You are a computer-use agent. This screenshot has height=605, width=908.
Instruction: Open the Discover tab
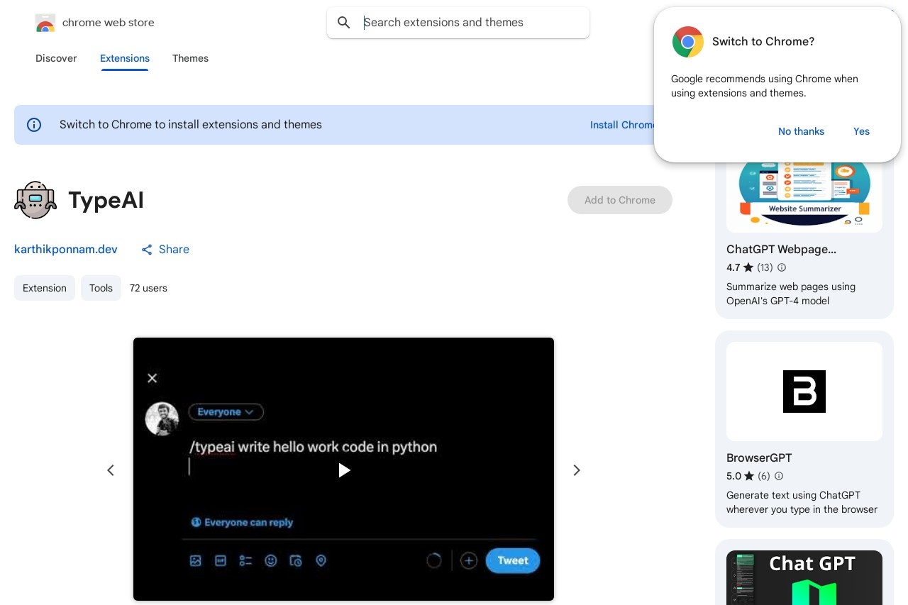(56, 58)
